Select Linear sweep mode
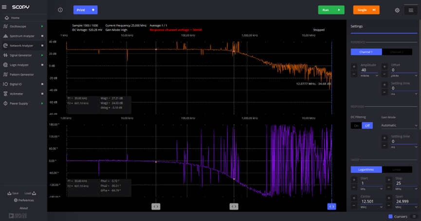 (397, 170)
